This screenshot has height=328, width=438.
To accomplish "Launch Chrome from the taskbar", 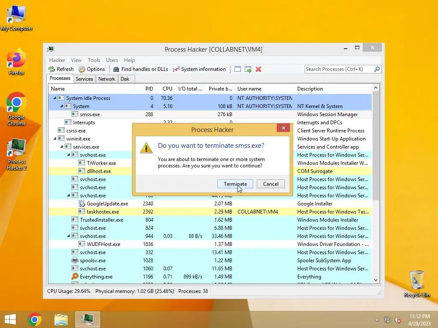I will click(x=35, y=319).
